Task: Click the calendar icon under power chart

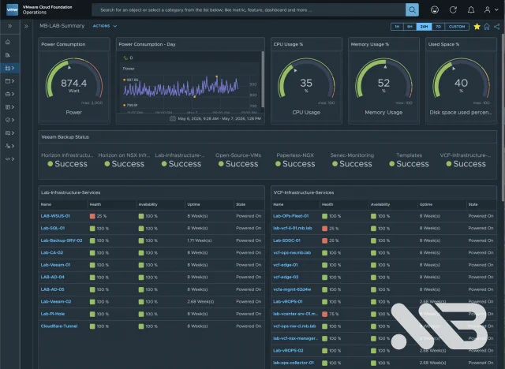Action: coord(173,118)
